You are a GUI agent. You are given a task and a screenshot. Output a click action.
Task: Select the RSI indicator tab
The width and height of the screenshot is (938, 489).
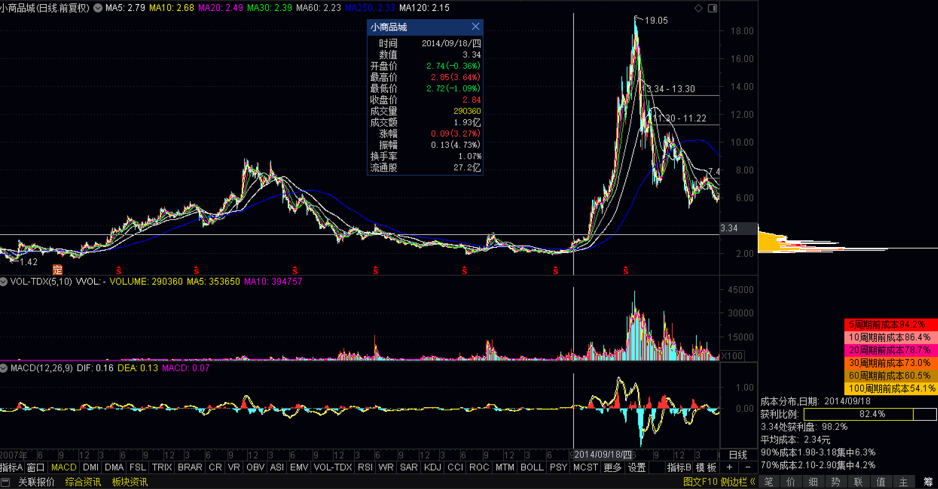click(365, 467)
